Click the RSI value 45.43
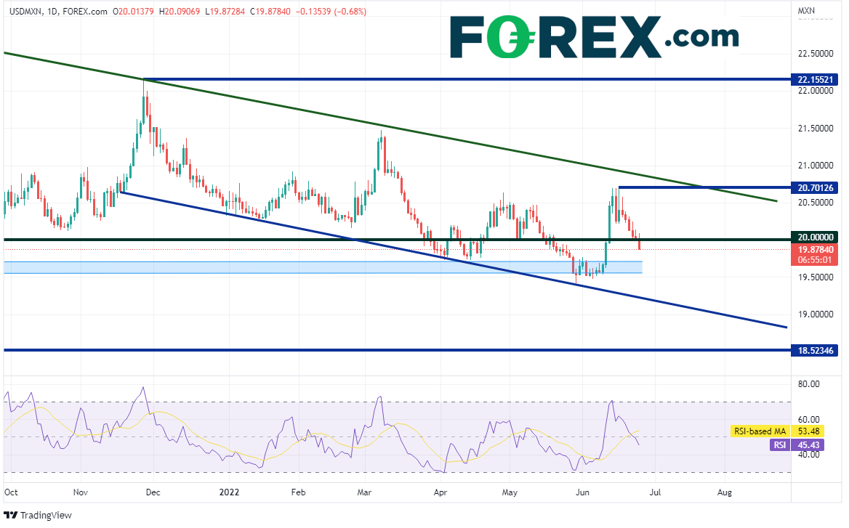This screenshot has height=528, width=849. pos(808,444)
